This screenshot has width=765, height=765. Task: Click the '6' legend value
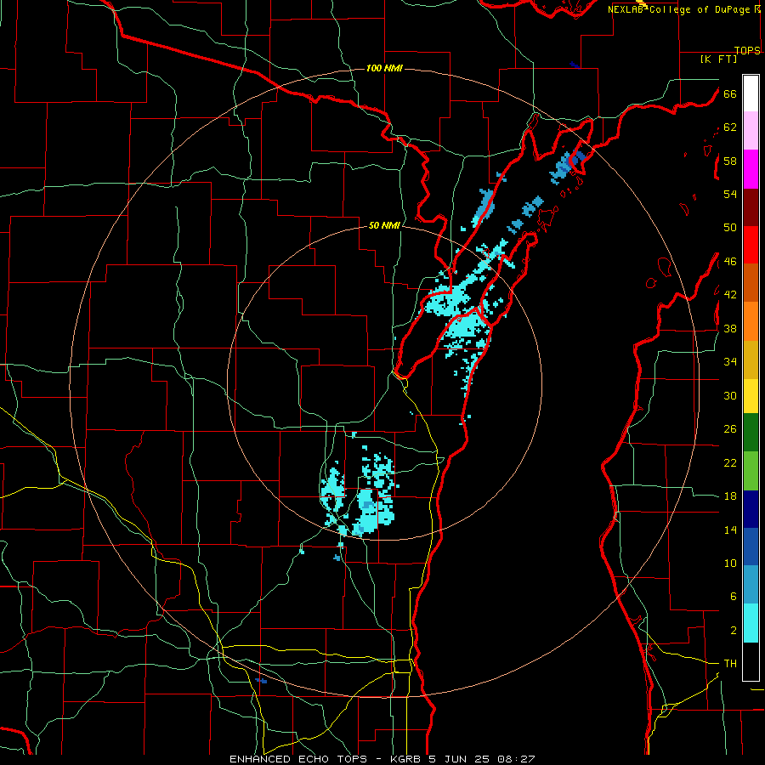[734, 596]
